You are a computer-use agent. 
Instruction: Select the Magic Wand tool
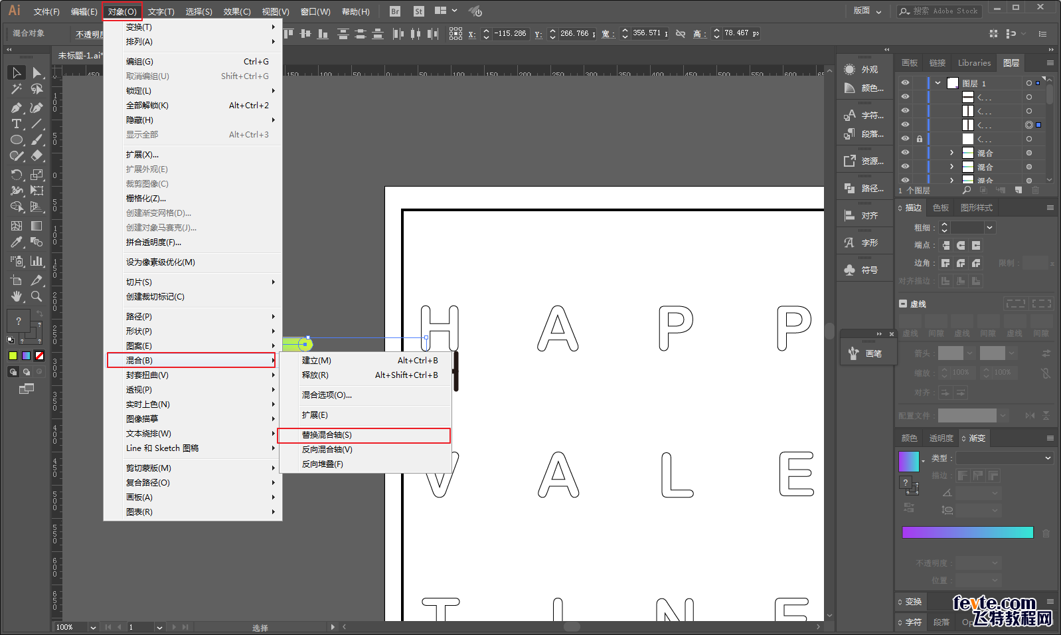click(x=17, y=89)
